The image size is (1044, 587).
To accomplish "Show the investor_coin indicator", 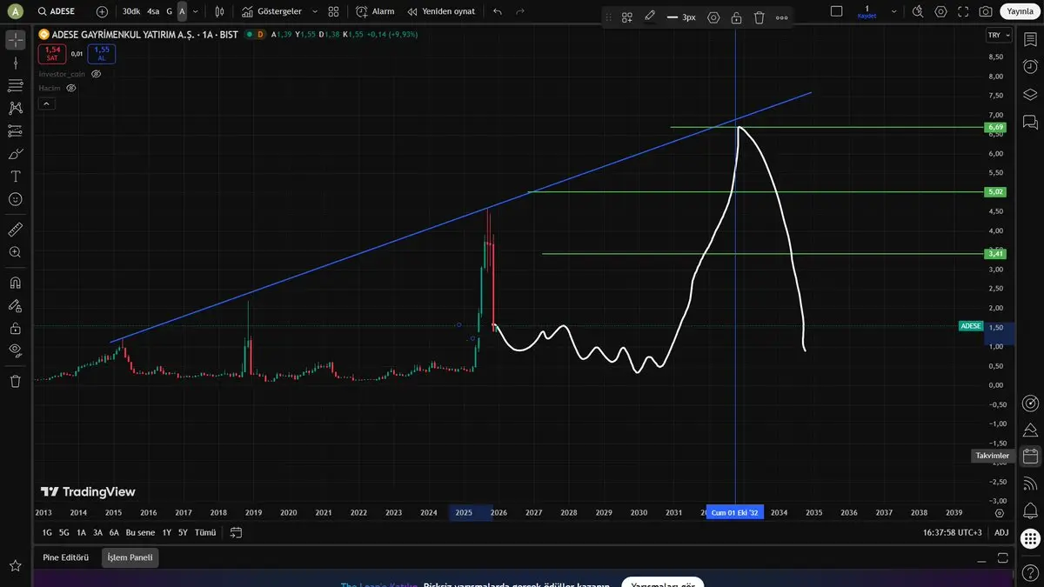I will (97, 74).
